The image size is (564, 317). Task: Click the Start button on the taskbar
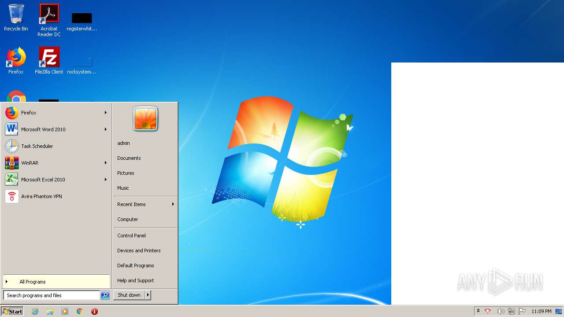12,311
